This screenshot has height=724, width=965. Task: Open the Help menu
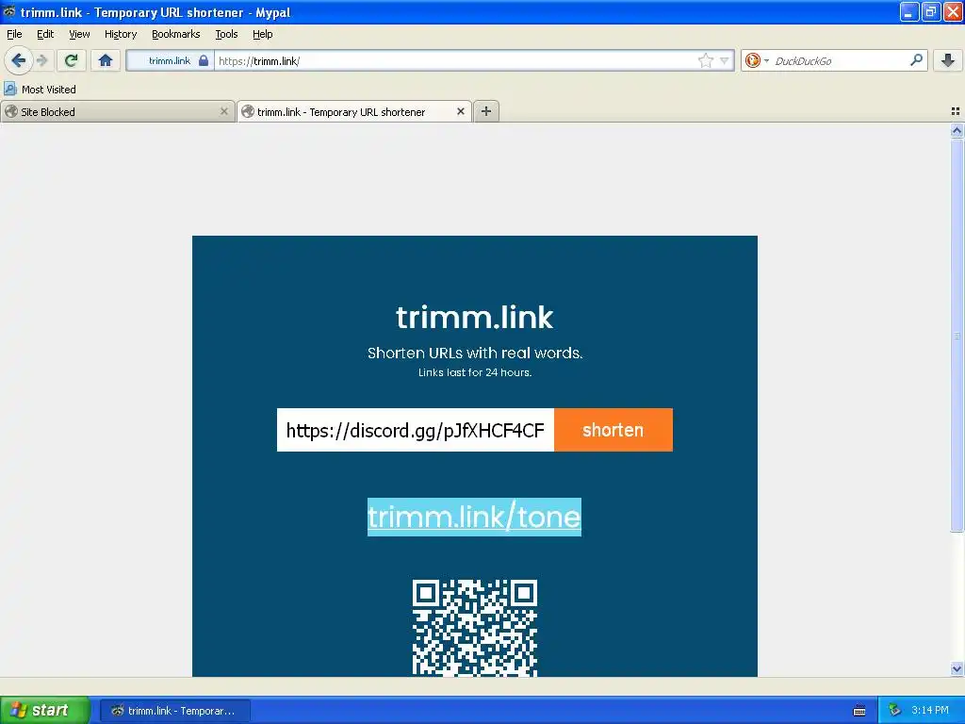pyautogui.click(x=262, y=34)
